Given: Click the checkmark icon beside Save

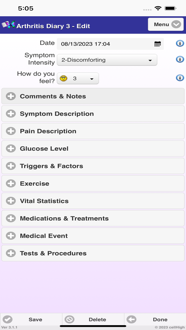Looking at the screenshot, I should (7, 319).
